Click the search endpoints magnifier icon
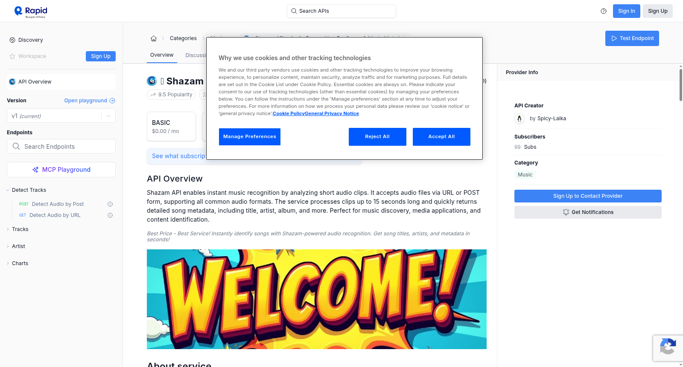Image resolution: width=683 pixels, height=367 pixels. point(16,146)
